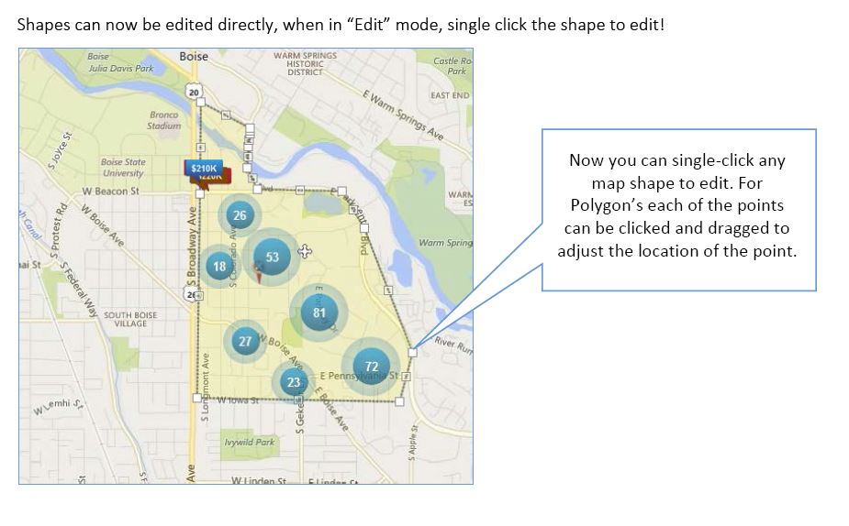Screen dimensions: 849x526
Task: Click the polygon's bottom-right corner vertex handle
Action: point(399,401)
